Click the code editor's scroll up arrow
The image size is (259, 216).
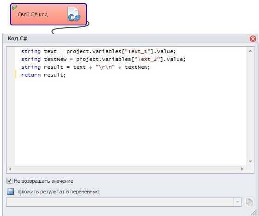point(250,51)
